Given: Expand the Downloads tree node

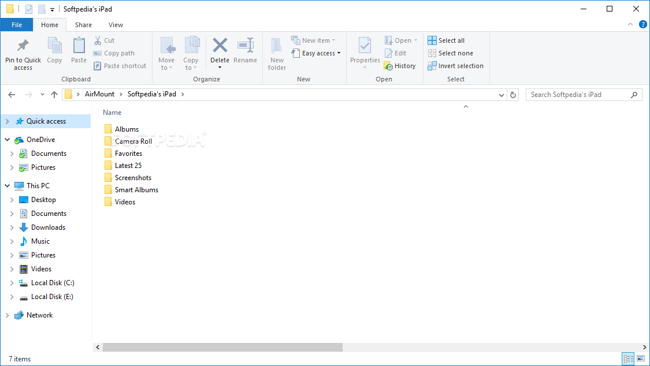Looking at the screenshot, I should click(12, 227).
